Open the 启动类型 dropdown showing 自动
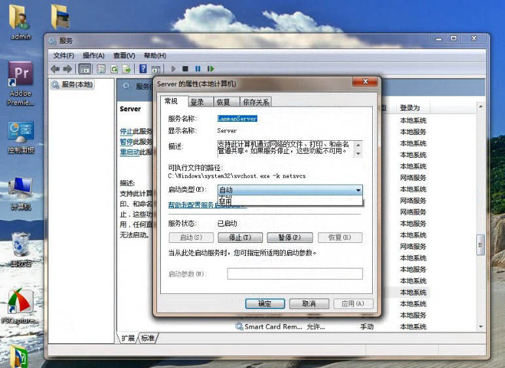 pyautogui.click(x=290, y=190)
